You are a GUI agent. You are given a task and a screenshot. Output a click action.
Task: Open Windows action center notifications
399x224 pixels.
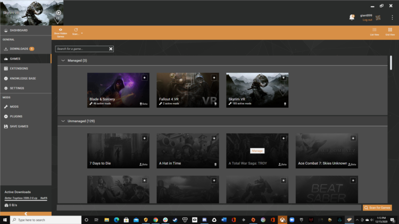point(393,220)
